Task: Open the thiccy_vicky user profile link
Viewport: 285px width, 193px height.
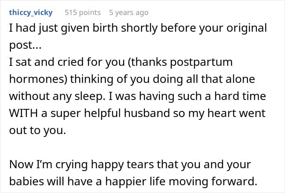Action: coord(31,13)
